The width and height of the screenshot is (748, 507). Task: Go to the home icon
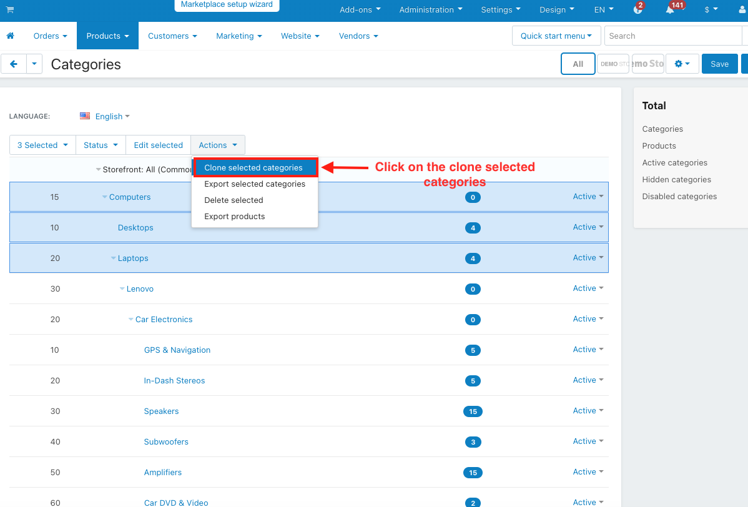10,36
